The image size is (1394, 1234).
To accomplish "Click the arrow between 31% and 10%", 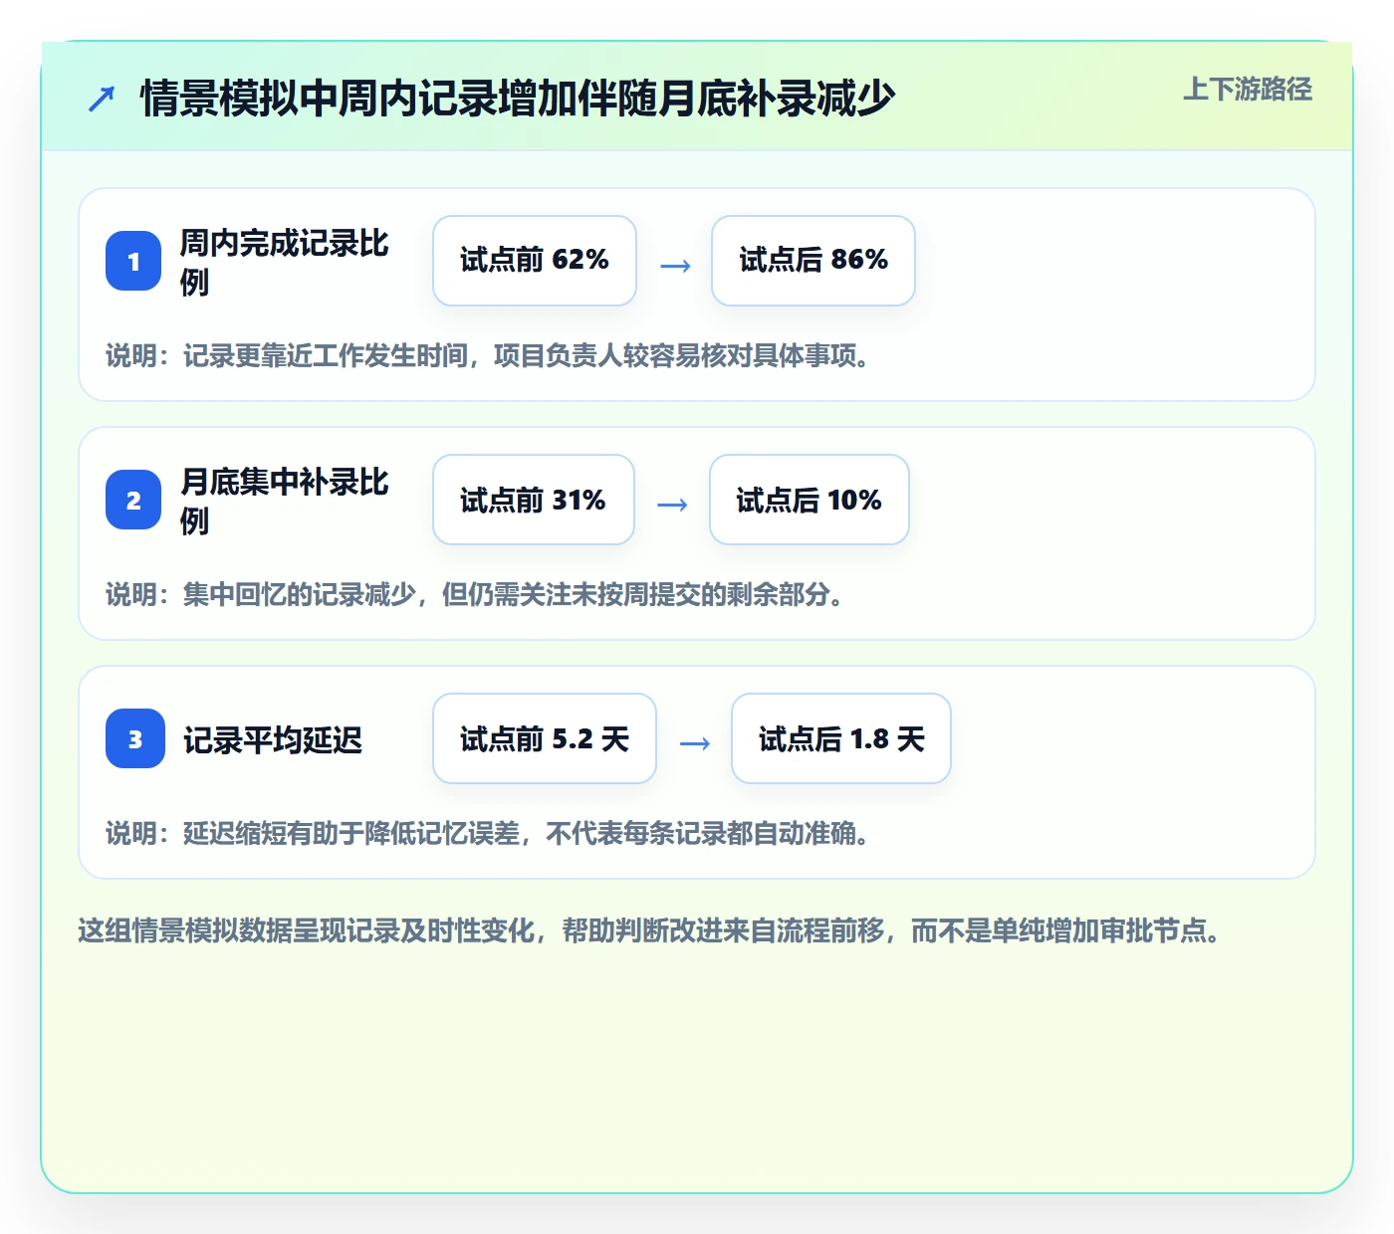I will point(673,504).
